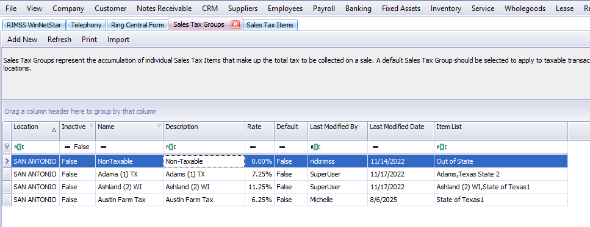Click the 11/14/2022 date cell
The height and width of the screenshot is (227, 590).
(401, 161)
